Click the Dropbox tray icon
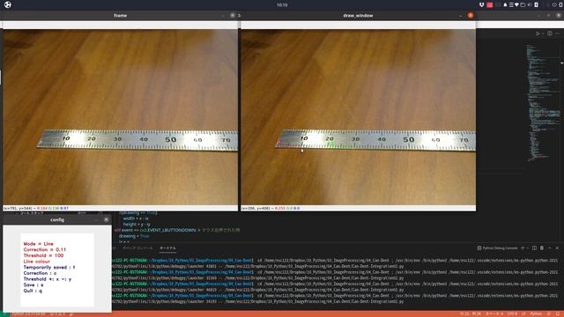Viewport: 564px width, 317px height. pos(482,4)
